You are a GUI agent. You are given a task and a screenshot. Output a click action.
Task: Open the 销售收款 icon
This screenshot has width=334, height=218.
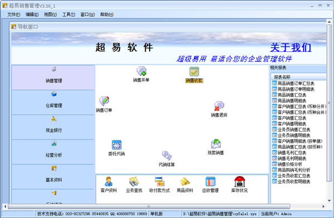pos(194,75)
